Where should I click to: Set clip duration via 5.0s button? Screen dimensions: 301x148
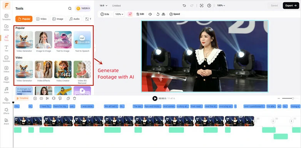[105, 14]
